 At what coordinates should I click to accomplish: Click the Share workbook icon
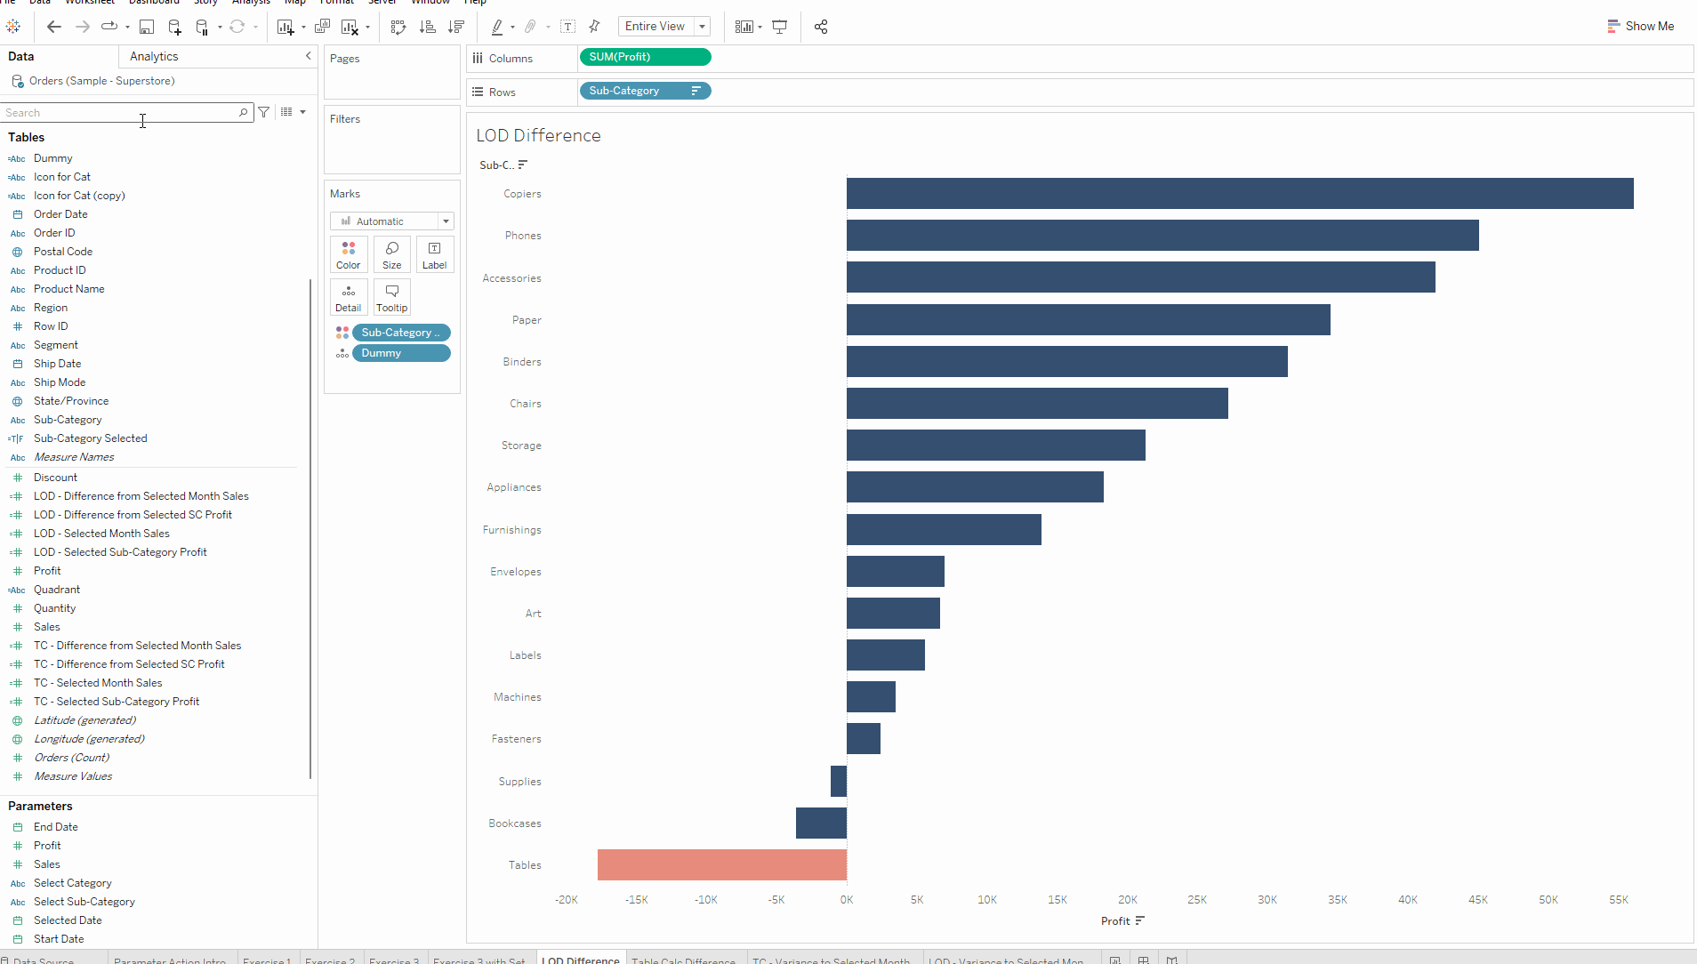coord(821,27)
